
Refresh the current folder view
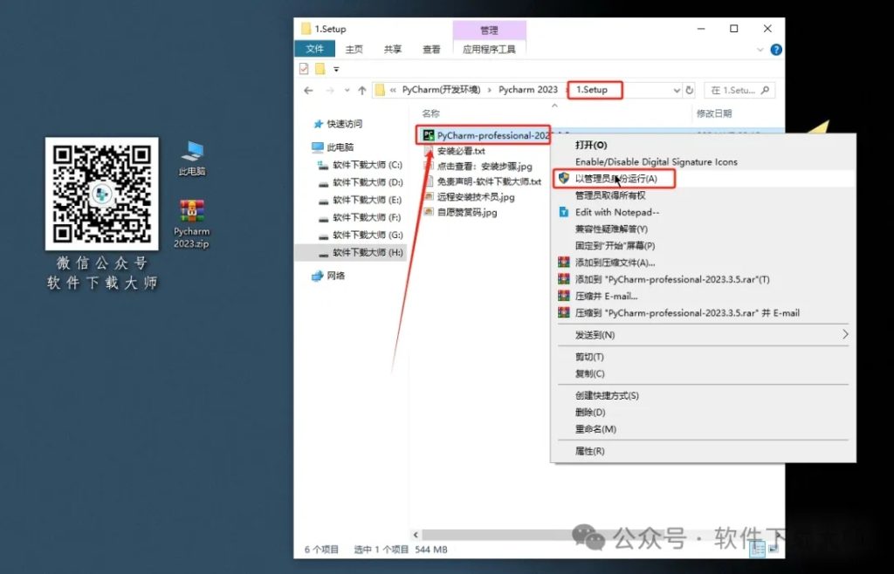click(689, 90)
